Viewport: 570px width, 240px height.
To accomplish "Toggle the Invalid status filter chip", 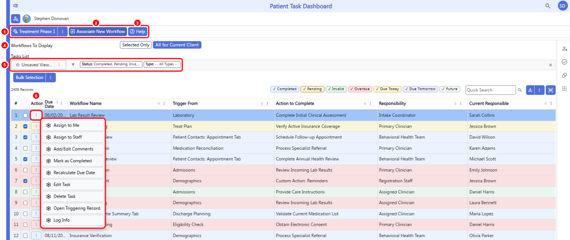I will (x=336, y=89).
